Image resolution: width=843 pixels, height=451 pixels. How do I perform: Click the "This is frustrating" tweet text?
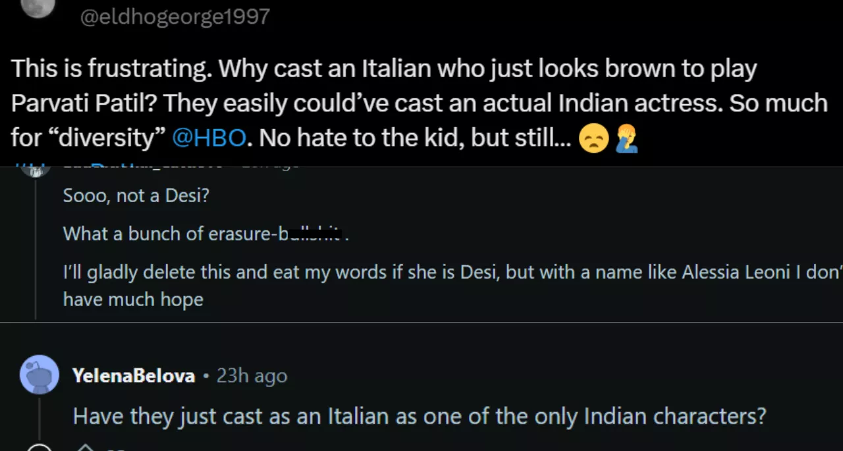coord(383,69)
